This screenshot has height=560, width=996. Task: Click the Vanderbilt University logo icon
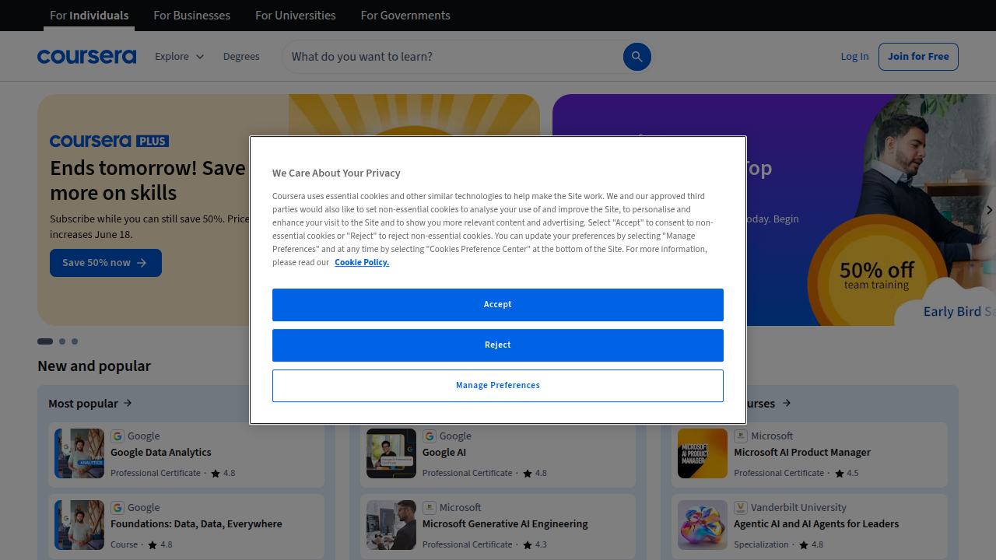[x=741, y=508]
